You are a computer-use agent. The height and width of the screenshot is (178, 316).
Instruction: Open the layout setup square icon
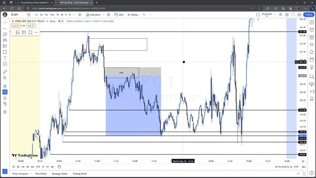pos(258,15)
